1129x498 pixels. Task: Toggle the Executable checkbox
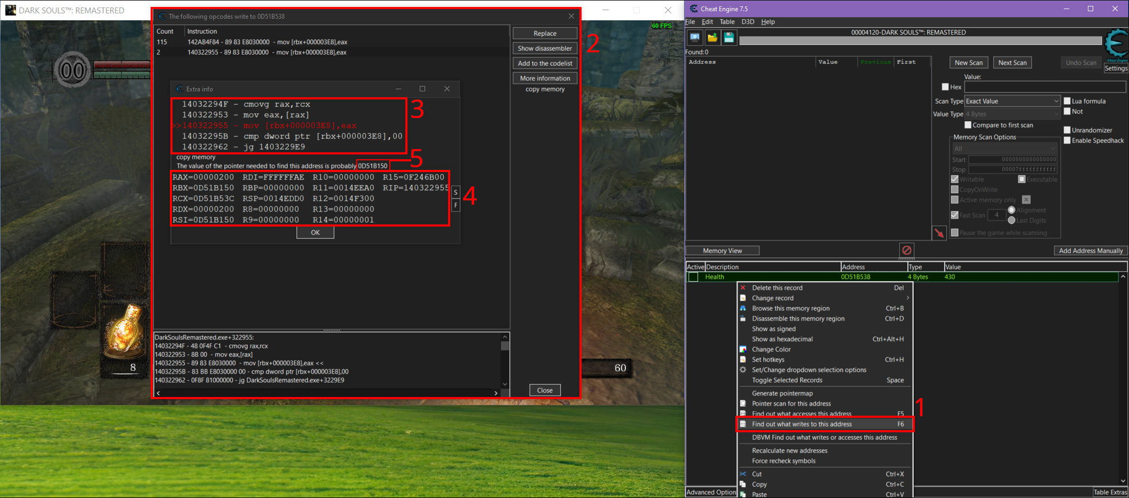pyautogui.click(x=1022, y=179)
